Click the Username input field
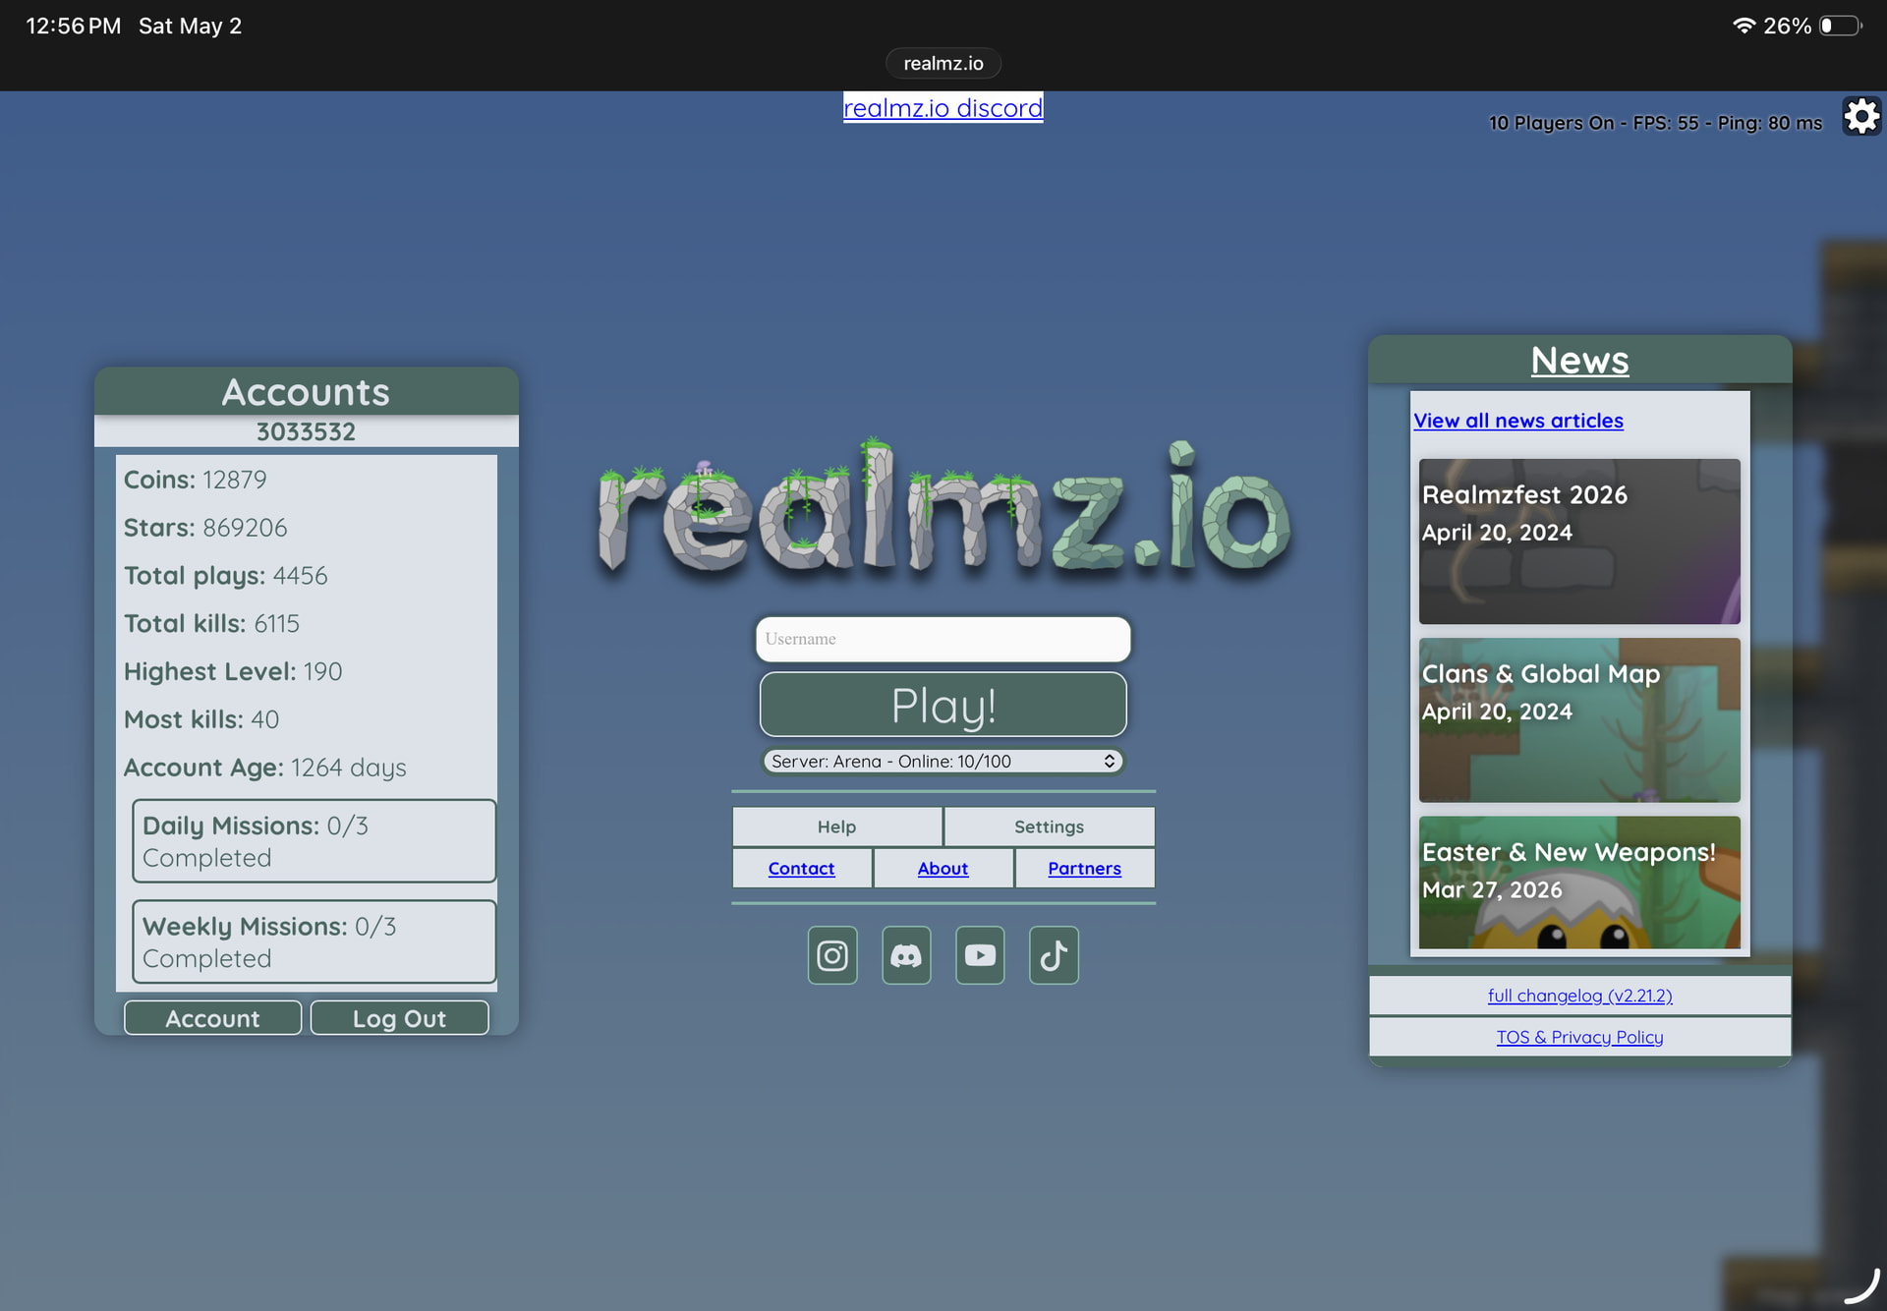The image size is (1887, 1311). [943, 639]
